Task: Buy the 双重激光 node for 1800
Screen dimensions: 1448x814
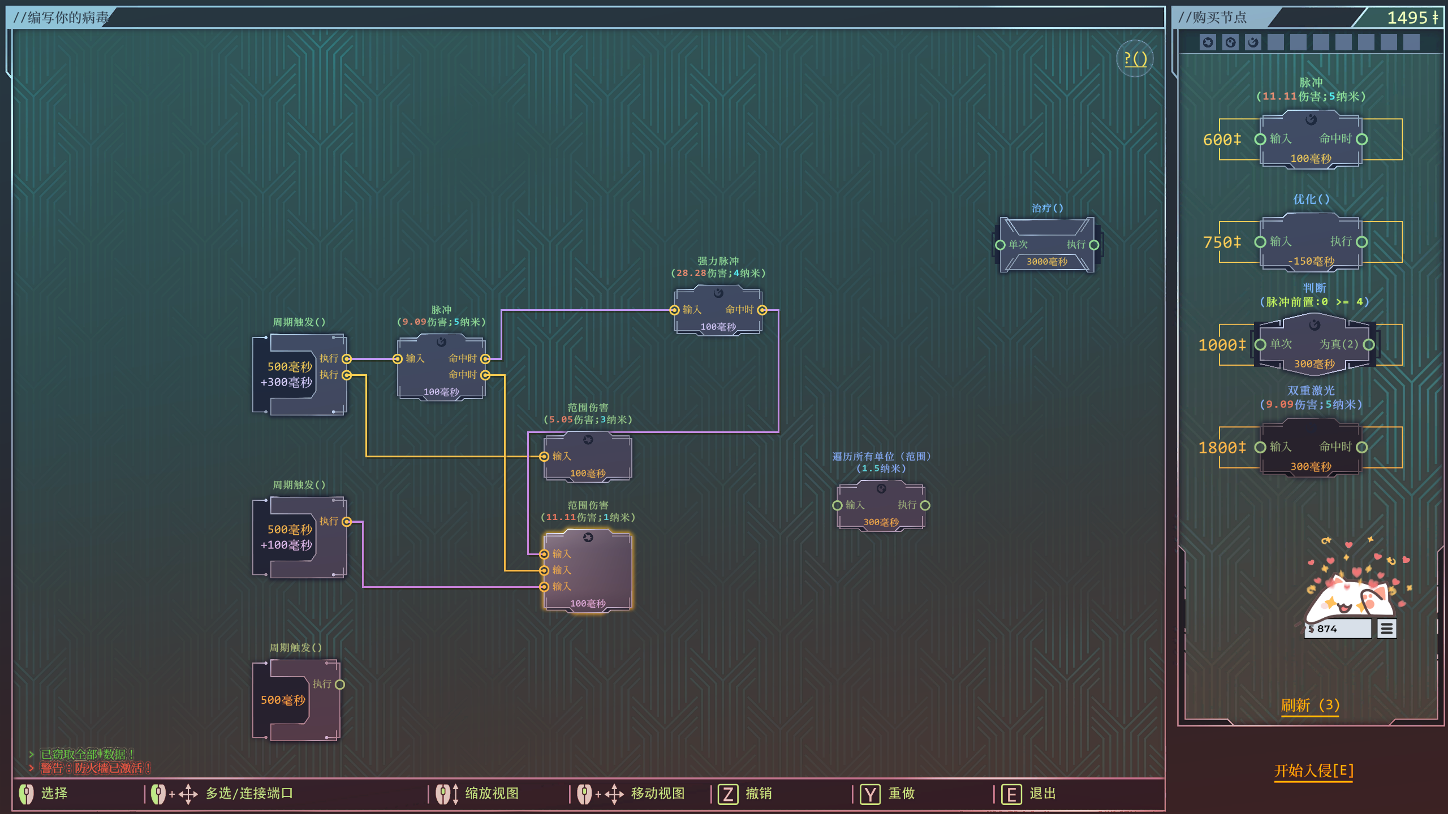Action: [x=1311, y=447]
